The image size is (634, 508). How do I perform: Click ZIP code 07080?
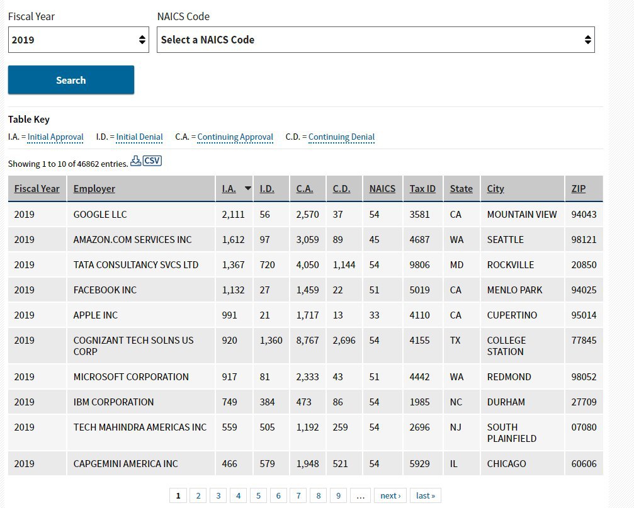tap(584, 427)
